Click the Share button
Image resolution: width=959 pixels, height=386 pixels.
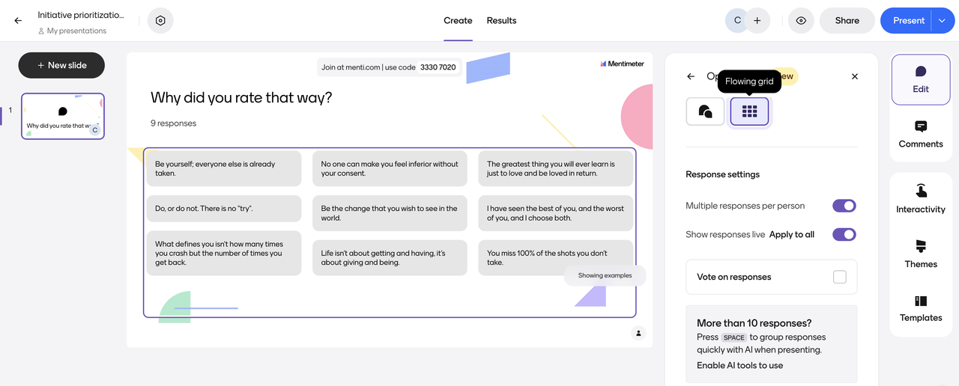(x=847, y=21)
